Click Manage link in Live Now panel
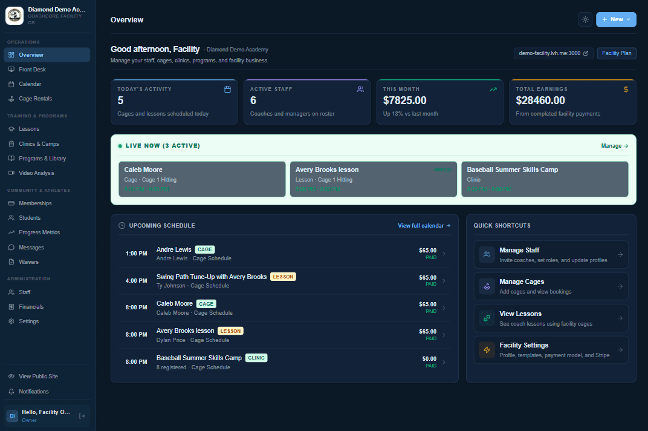Image resolution: width=648 pixels, height=431 pixels. pyautogui.click(x=615, y=146)
